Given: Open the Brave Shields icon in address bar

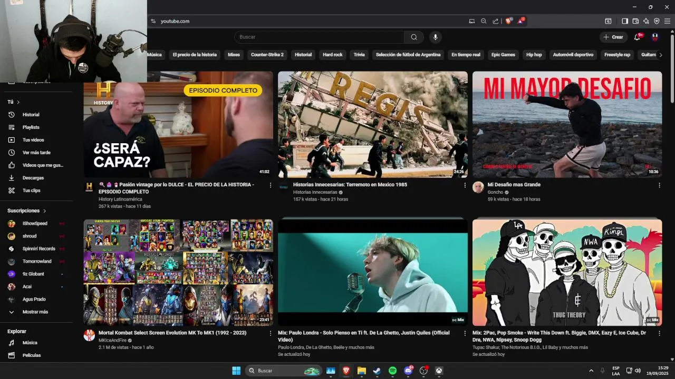Looking at the screenshot, I should point(508,21).
